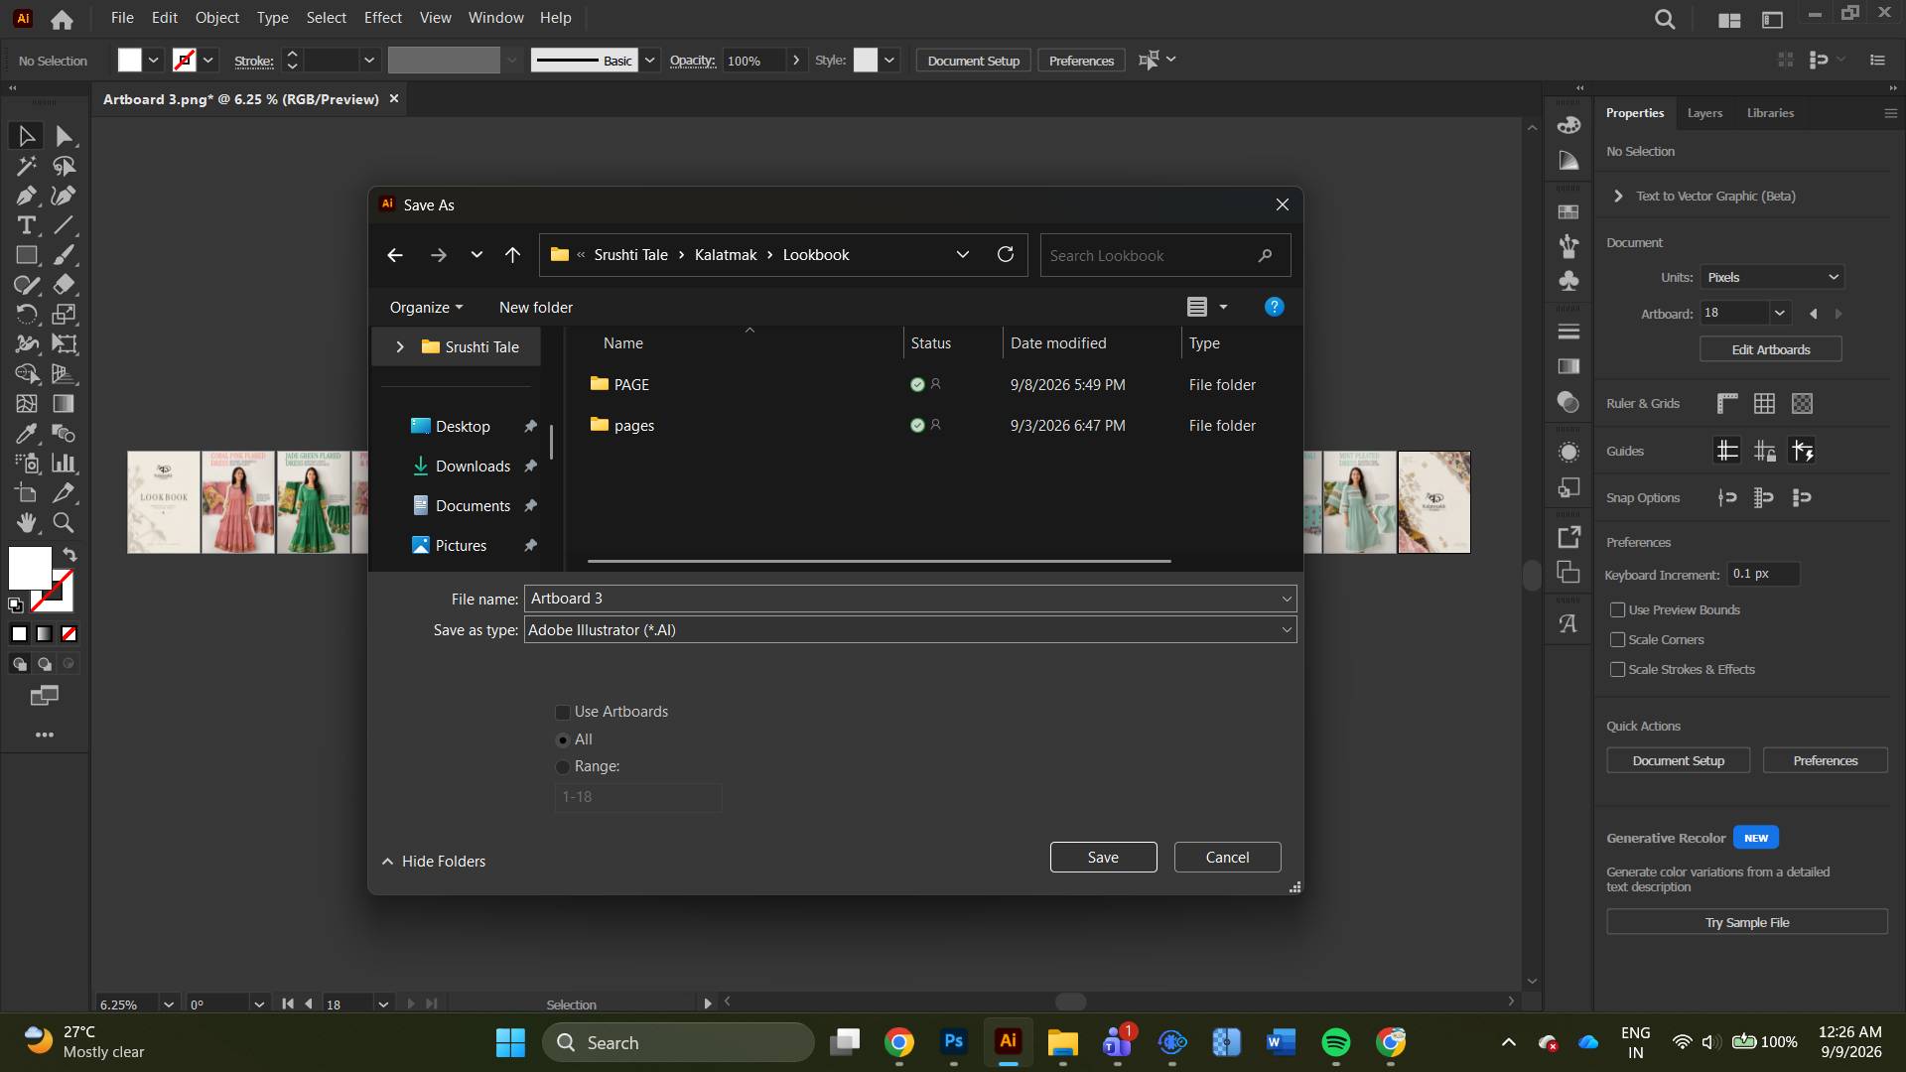
Task: Activate the Hand tool
Action: coord(27,522)
